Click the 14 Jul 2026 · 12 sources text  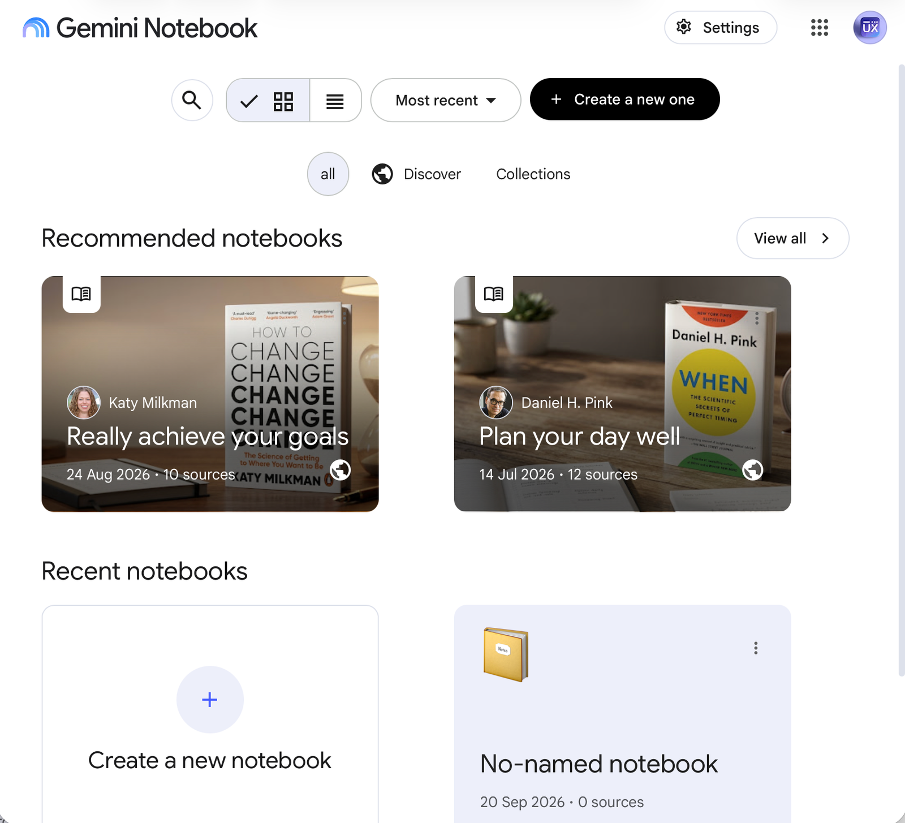(x=558, y=474)
